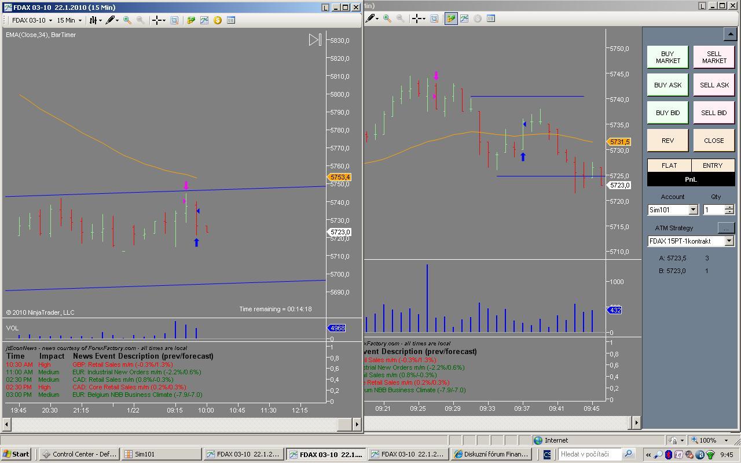Image resolution: width=741 pixels, height=464 pixels.
Task: Zoom out on the left FDAX chart
Action: tap(141, 20)
